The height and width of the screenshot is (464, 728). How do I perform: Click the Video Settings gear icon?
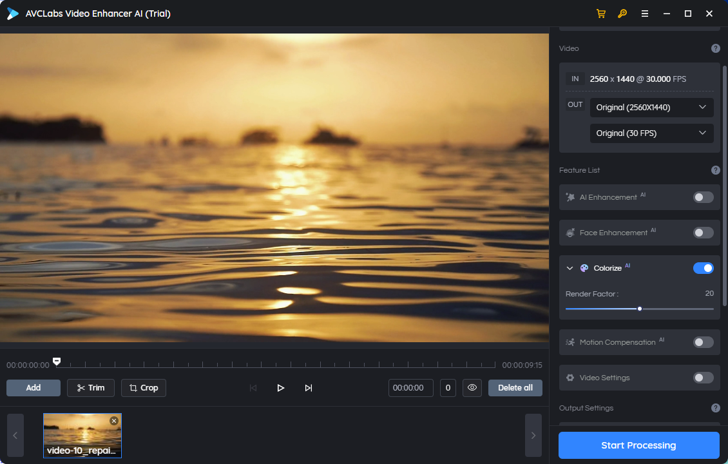pos(570,378)
